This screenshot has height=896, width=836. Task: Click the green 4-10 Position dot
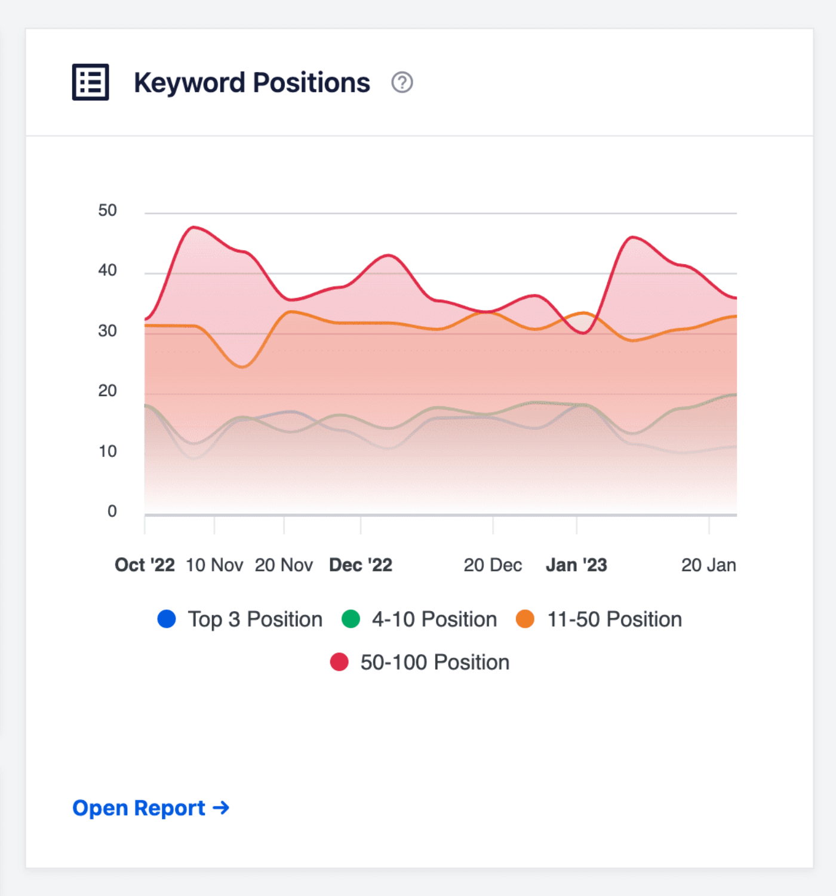coord(351,619)
